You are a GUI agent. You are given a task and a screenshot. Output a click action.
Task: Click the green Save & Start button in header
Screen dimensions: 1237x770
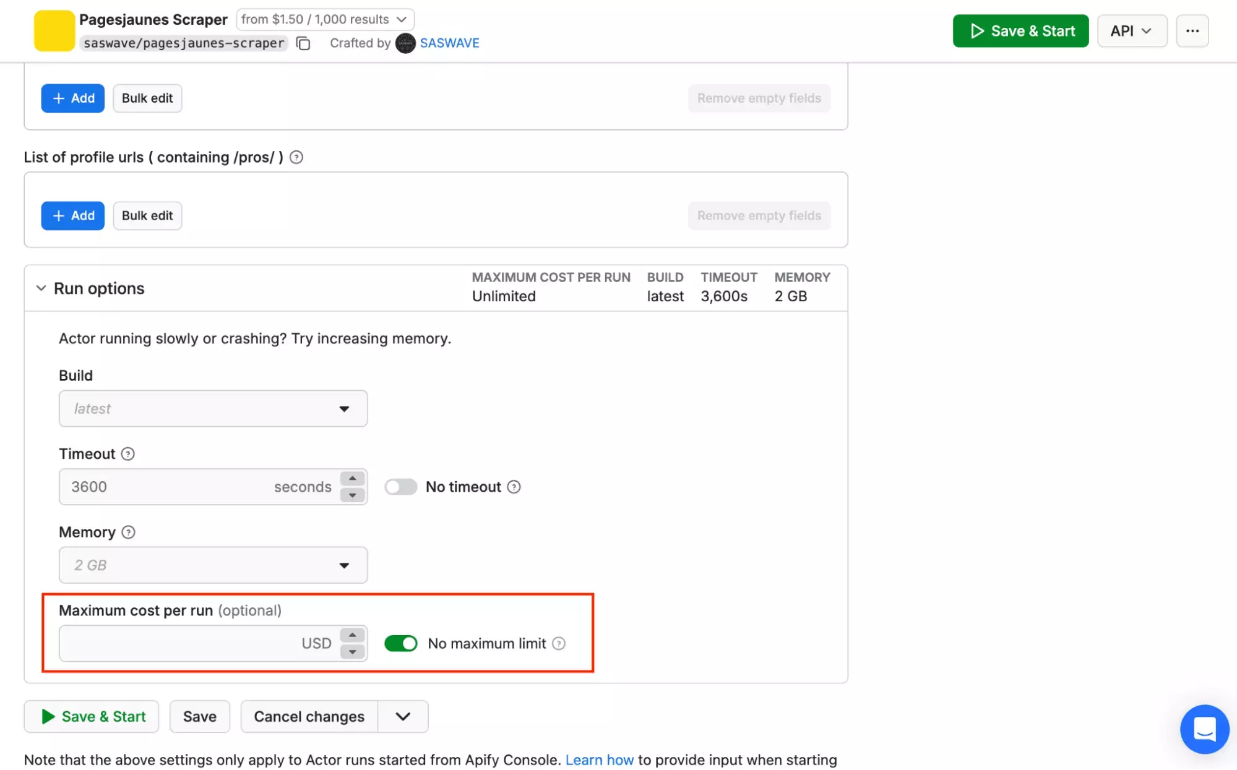1020,31
